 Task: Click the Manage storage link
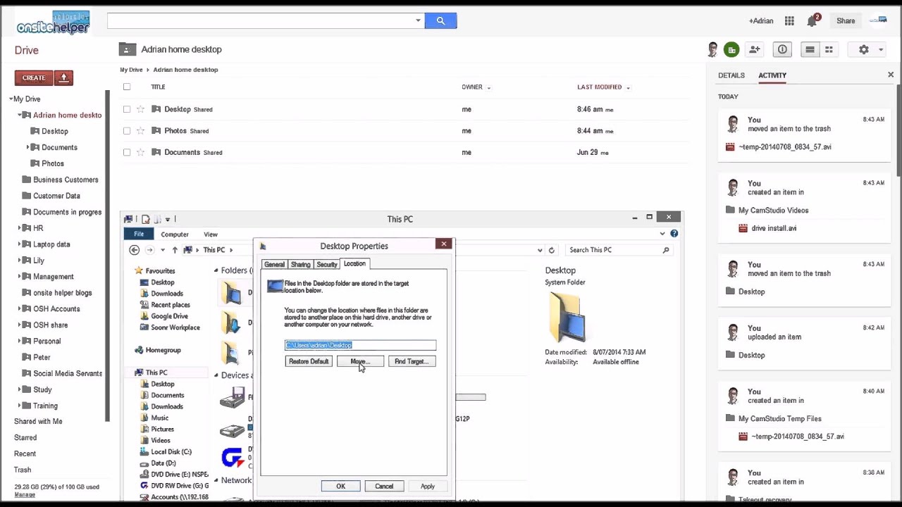coord(25,495)
